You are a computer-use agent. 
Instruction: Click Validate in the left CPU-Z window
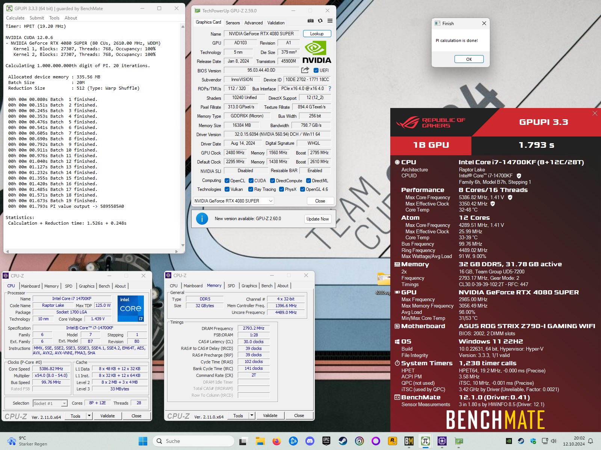coord(107,416)
